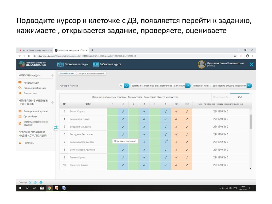Select Личные сообщения in the sidebar
Image resolution: width=272 pixels, height=204 pixels.
click(x=35, y=88)
